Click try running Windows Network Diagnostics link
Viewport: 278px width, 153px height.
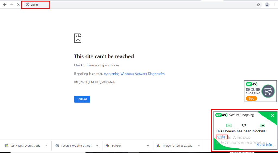(134, 74)
